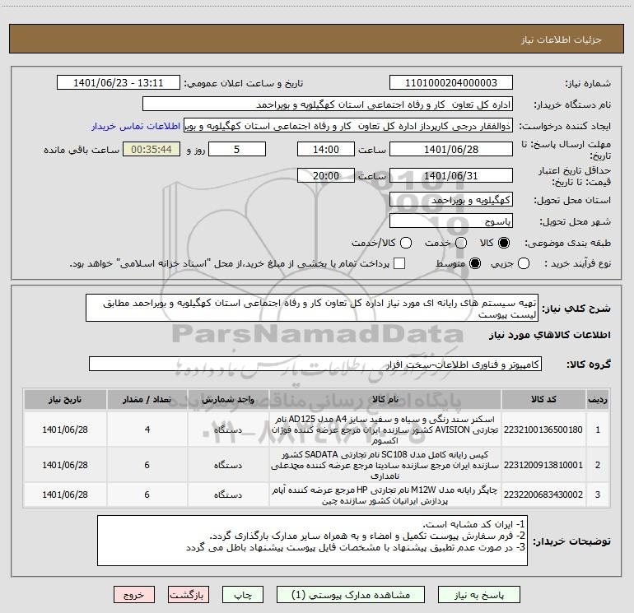Click the واحد شمارش column header
The width and height of the screenshot is (634, 613).
tap(228, 399)
